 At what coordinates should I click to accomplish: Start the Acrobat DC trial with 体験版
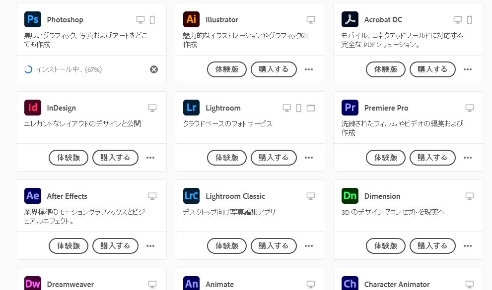pyautogui.click(x=386, y=69)
